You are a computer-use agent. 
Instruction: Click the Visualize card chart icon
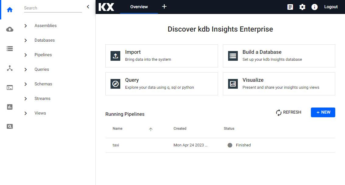pos(233,84)
